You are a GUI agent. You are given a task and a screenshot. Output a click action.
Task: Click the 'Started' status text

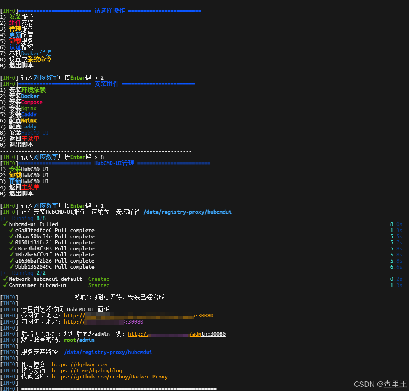click(x=99, y=285)
